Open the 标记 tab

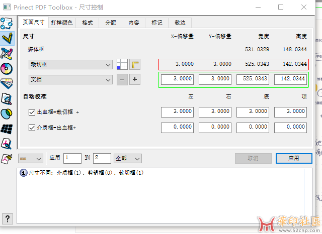(156, 23)
